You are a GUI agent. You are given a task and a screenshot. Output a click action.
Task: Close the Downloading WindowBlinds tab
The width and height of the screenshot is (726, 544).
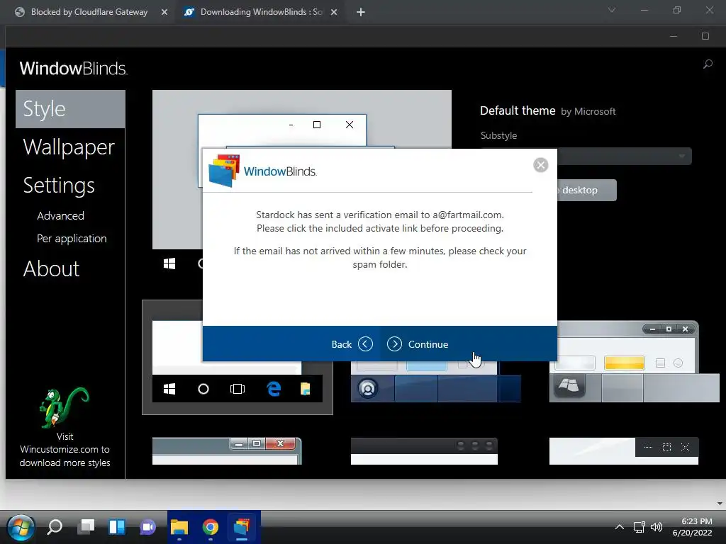point(334,13)
